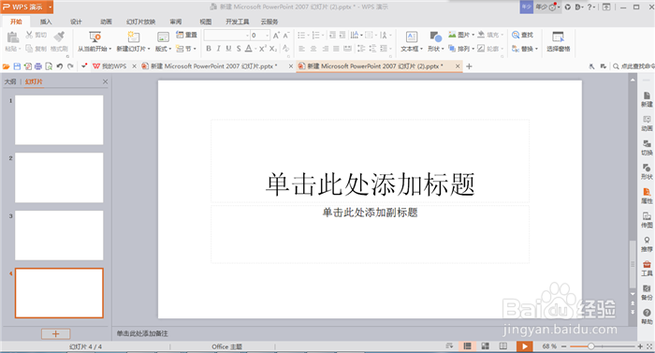The height and width of the screenshot is (353, 655).
Task: Close the slide thumbnail pane
Action: pyautogui.click(x=105, y=81)
